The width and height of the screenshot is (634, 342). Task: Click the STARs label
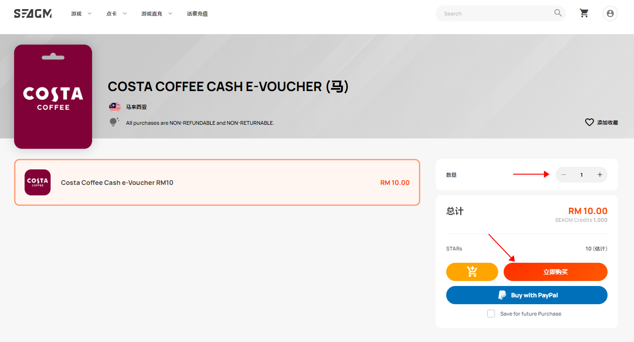click(454, 249)
